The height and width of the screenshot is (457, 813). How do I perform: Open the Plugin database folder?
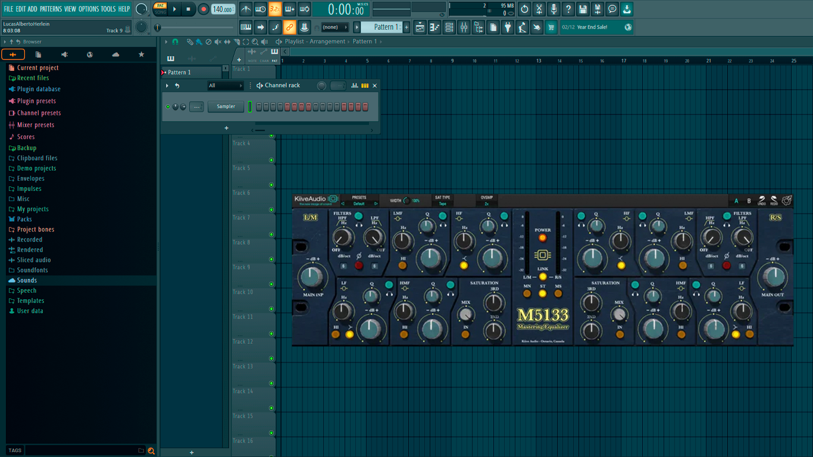pos(39,89)
